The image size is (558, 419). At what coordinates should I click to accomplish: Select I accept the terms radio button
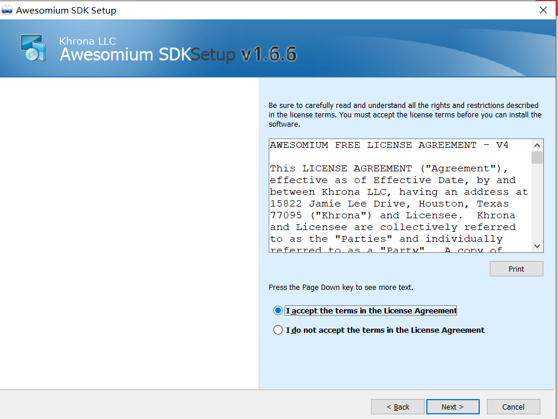pos(278,310)
